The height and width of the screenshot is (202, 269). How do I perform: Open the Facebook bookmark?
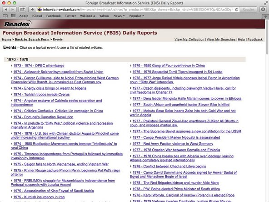pyautogui.click(x=53, y=16)
